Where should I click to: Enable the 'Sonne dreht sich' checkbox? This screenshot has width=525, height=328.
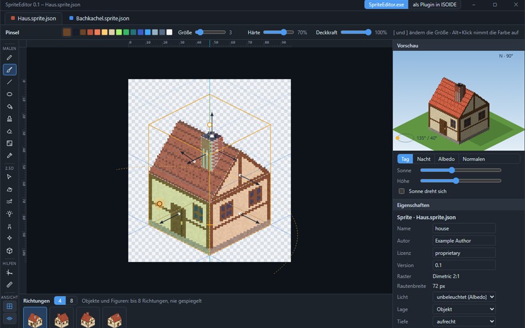click(401, 191)
